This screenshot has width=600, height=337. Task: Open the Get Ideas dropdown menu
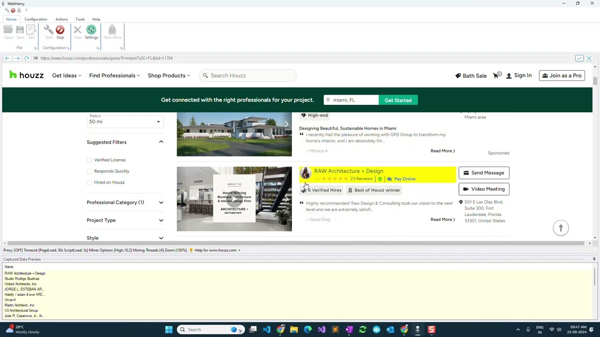click(67, 75)
